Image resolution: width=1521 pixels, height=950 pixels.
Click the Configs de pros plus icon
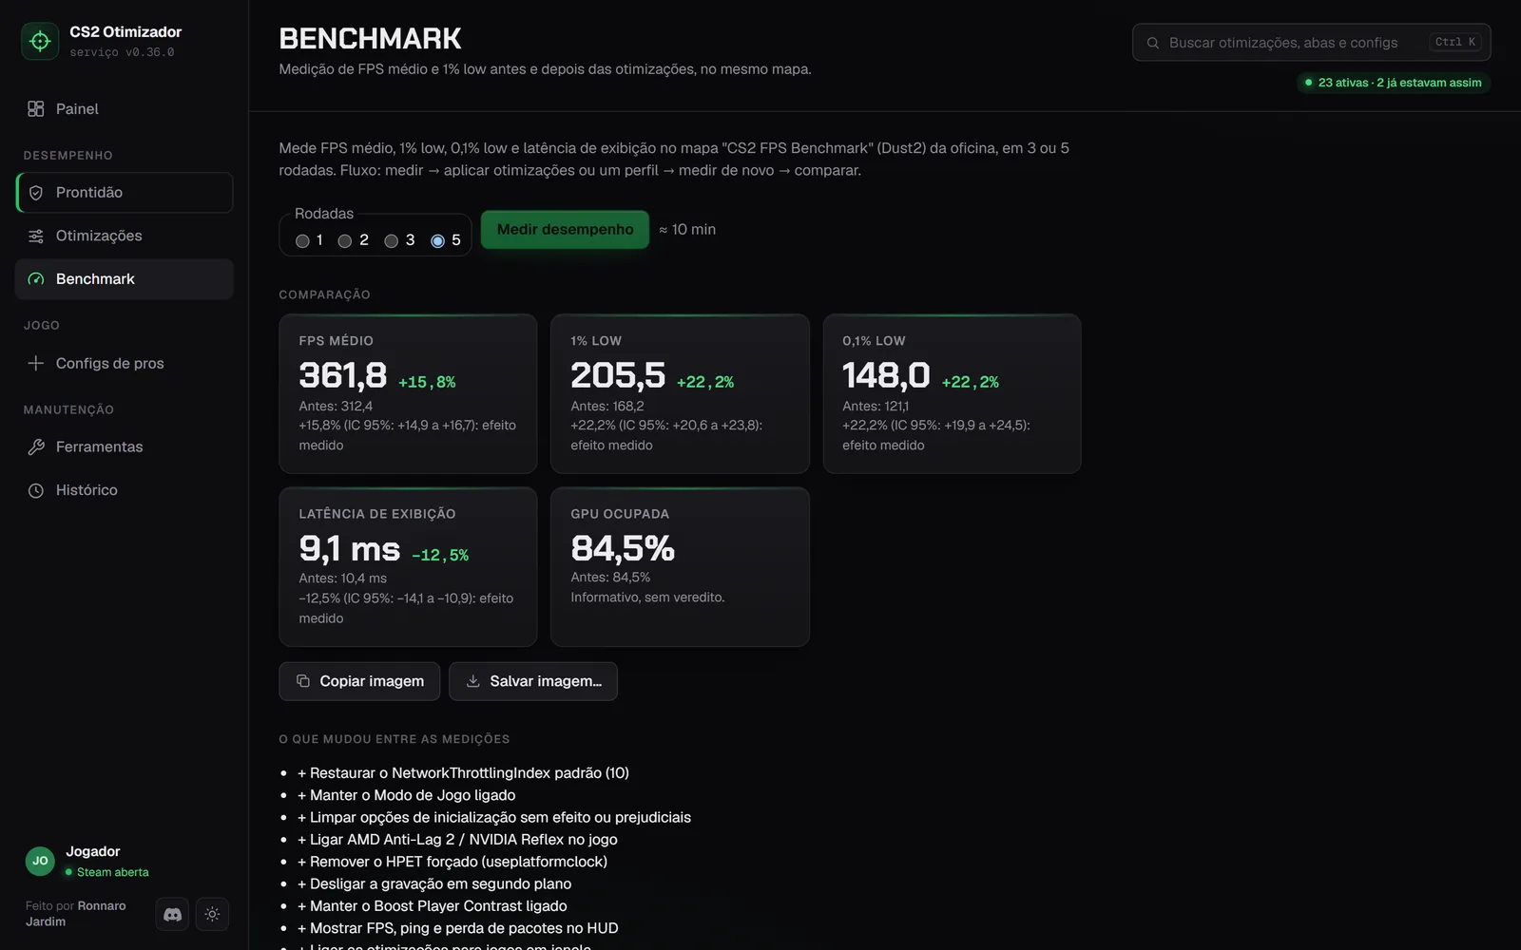coord(36,364)
